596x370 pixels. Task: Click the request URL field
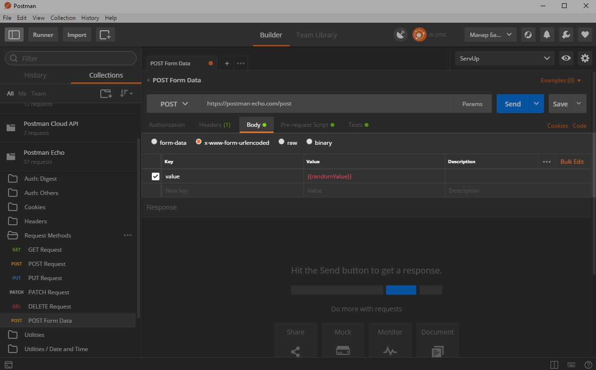coord(327,104)
